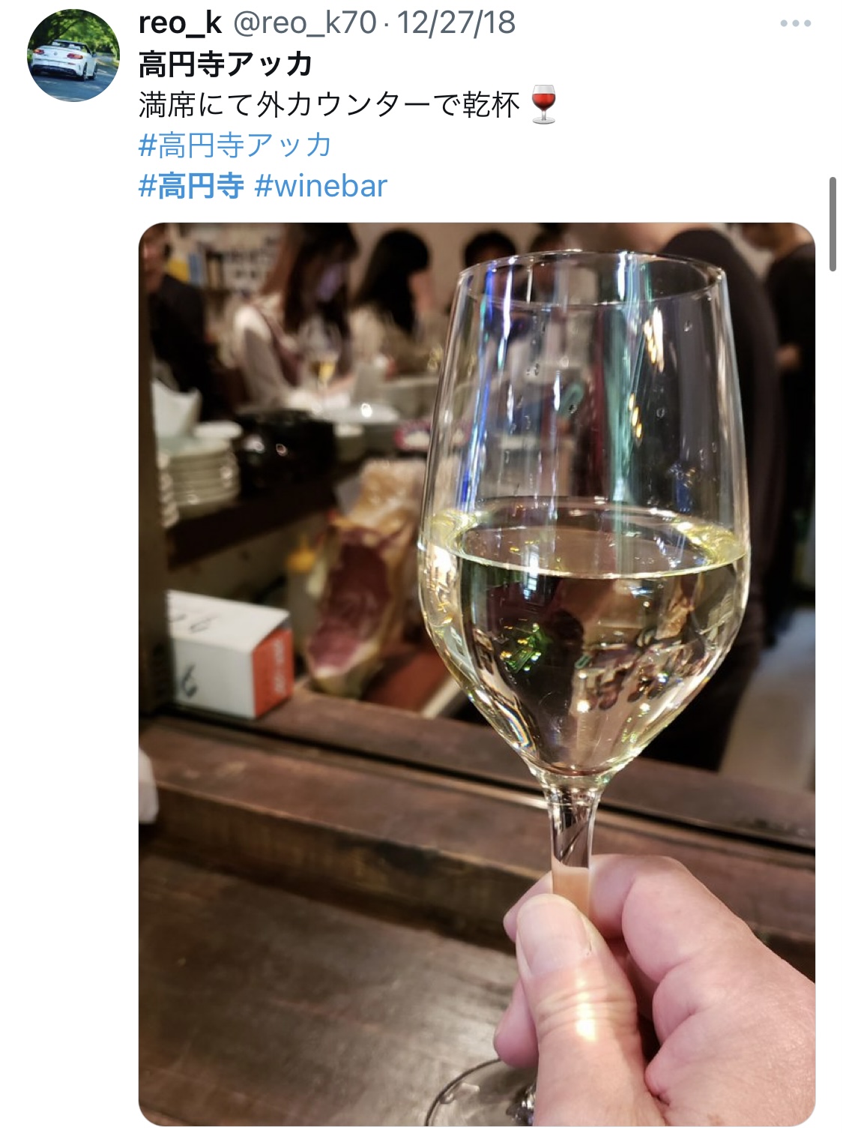Tap the red wine glass emoji in tweet
Viewport: 843px width, 1133px height.
[543, 104]
